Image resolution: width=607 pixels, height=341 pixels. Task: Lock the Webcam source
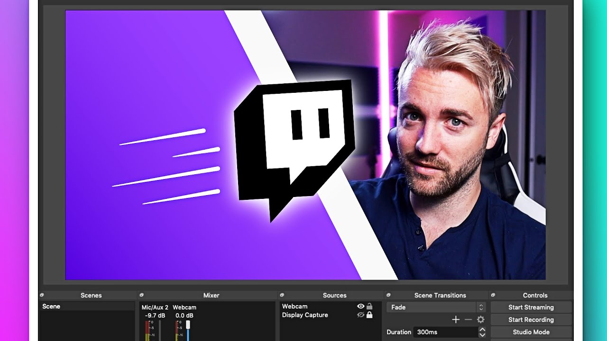point(369,306)
